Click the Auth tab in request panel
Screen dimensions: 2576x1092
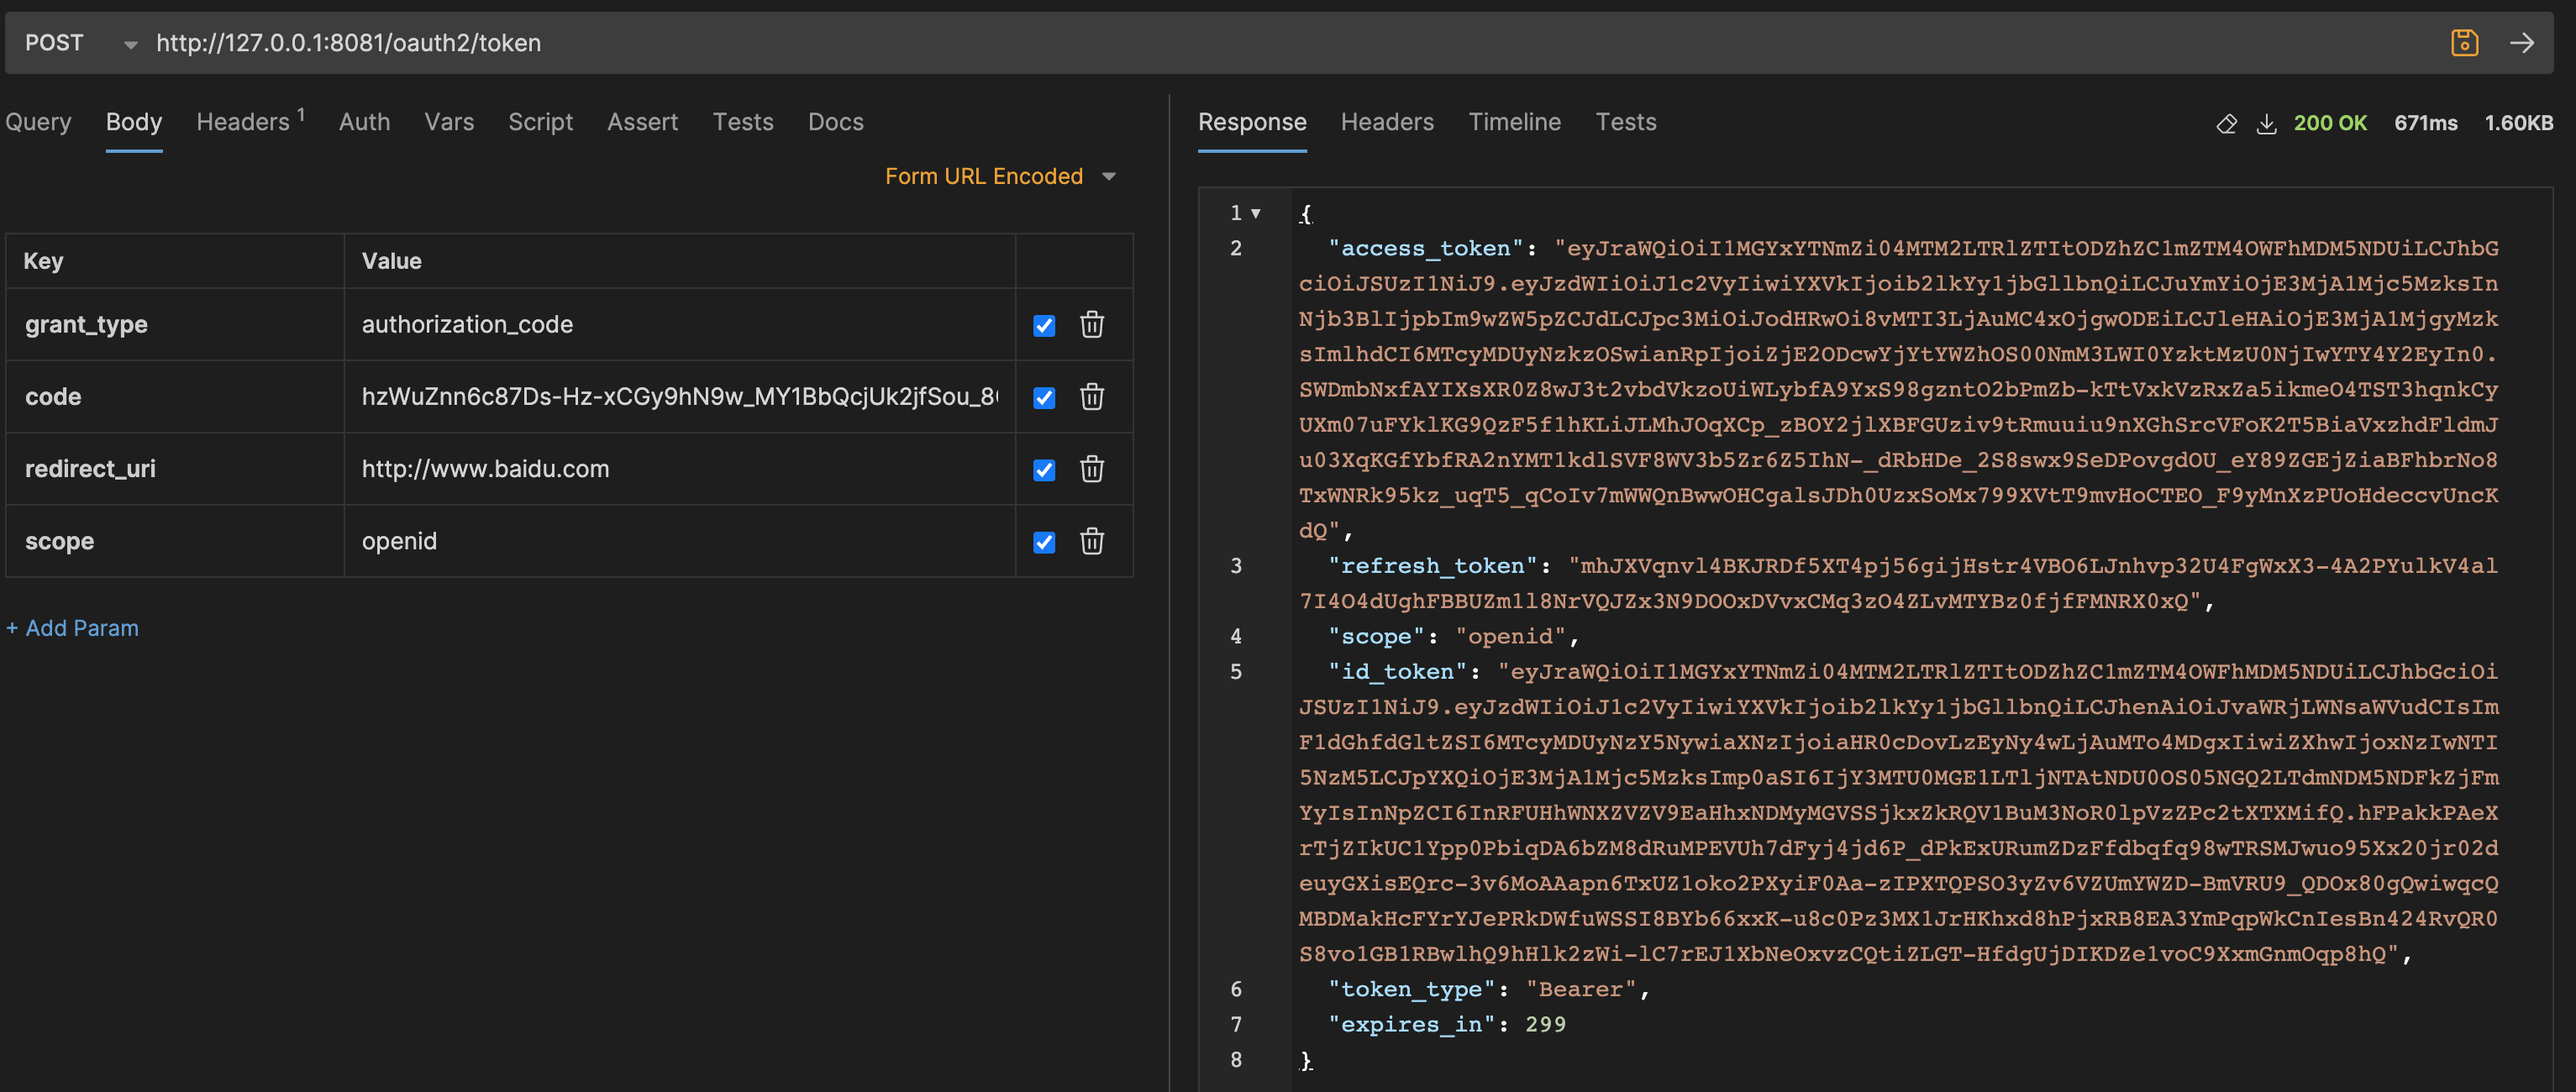[363, 120]
